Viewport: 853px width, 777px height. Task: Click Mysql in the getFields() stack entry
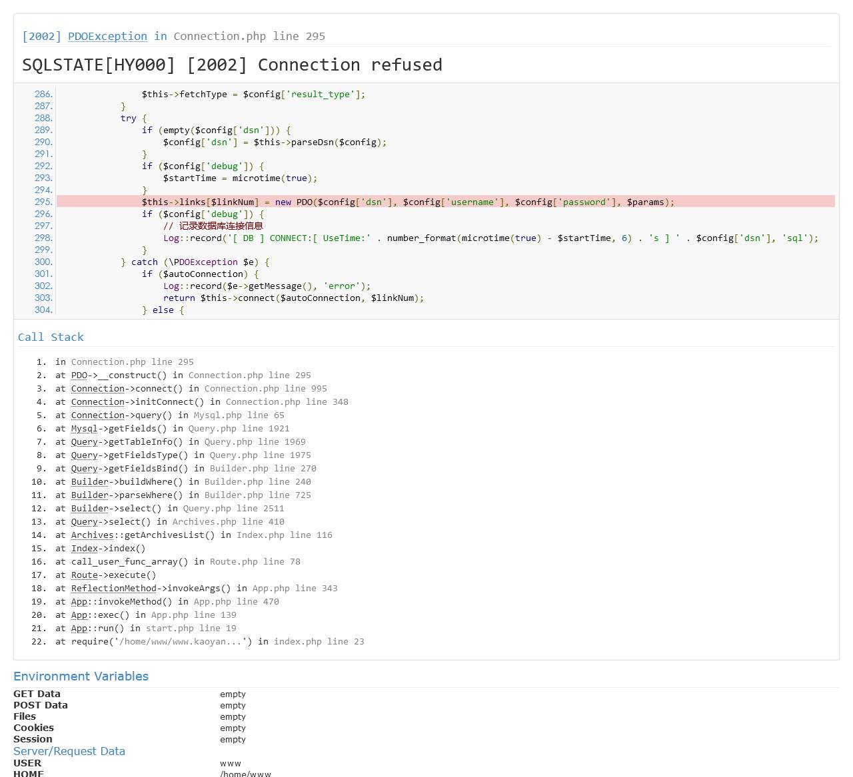point(85,429)
